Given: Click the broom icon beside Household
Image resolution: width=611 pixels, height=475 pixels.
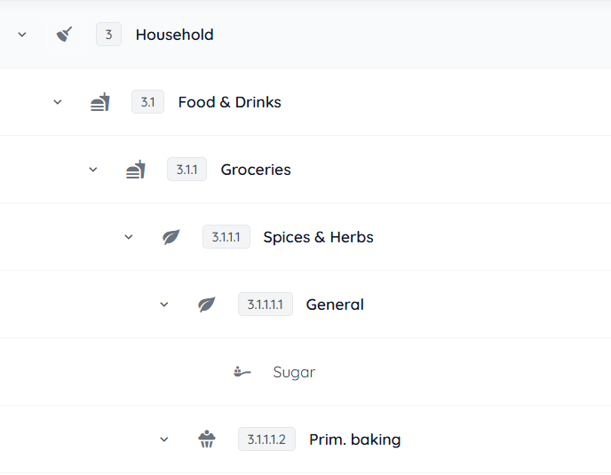Looking at the screenshot, I should (64, 35).
